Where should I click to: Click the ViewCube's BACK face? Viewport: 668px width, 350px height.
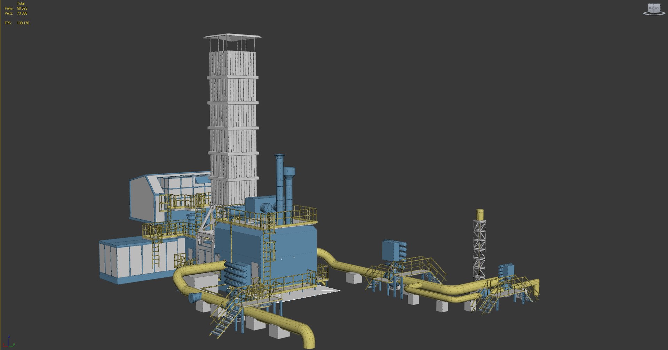click(x=657, y=8)
